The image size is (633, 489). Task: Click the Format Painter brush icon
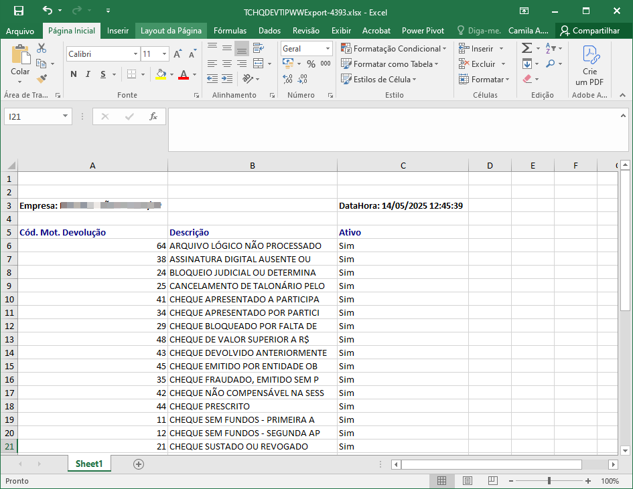click(x=41, y=79)
